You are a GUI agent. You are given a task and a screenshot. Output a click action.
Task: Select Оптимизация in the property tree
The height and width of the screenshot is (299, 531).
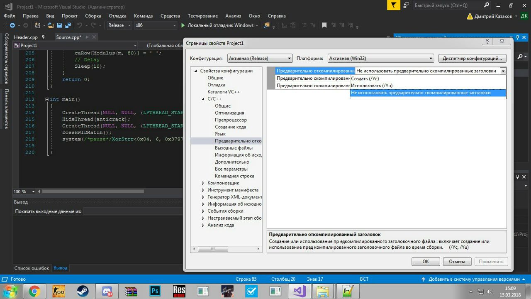click(229, 113)
